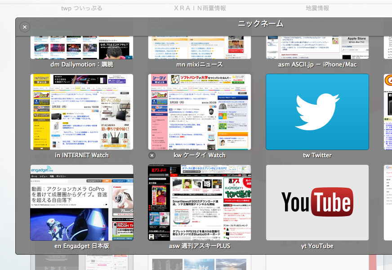Click the 'asm ASCII.jp － iPhone/Mac' label
Image resolution: width=392 pixels, height=270 pixels.
tap(317, 64)
